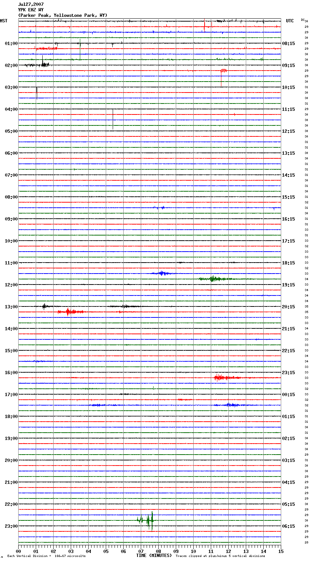
Task: Select the 09:15 UTC time label
Action: (288, 65)
